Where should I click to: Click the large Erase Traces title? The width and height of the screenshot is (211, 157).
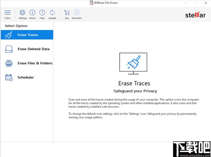point(134,83)
